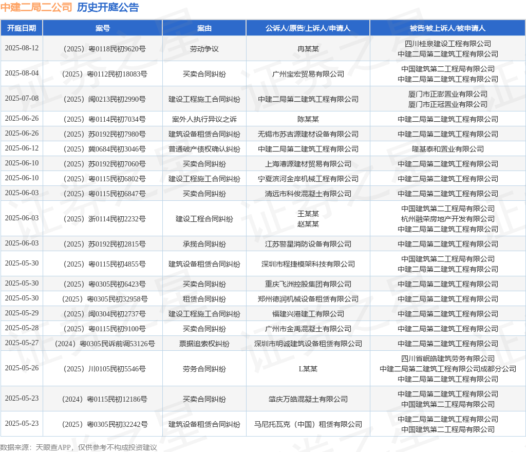The image size is (526, 452).
Task: Click plaintiff 冉某某
Action: 308,49
